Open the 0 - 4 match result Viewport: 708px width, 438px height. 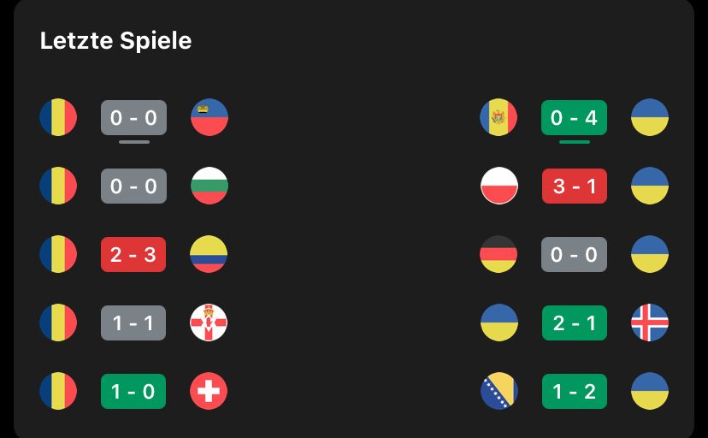point(574,118)
